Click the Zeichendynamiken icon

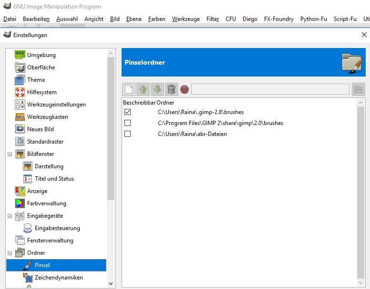28,278
